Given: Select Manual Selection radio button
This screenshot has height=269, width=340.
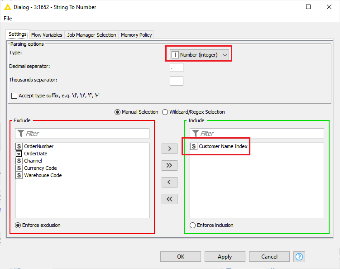Looking at the screenshot, I should 118,112.
